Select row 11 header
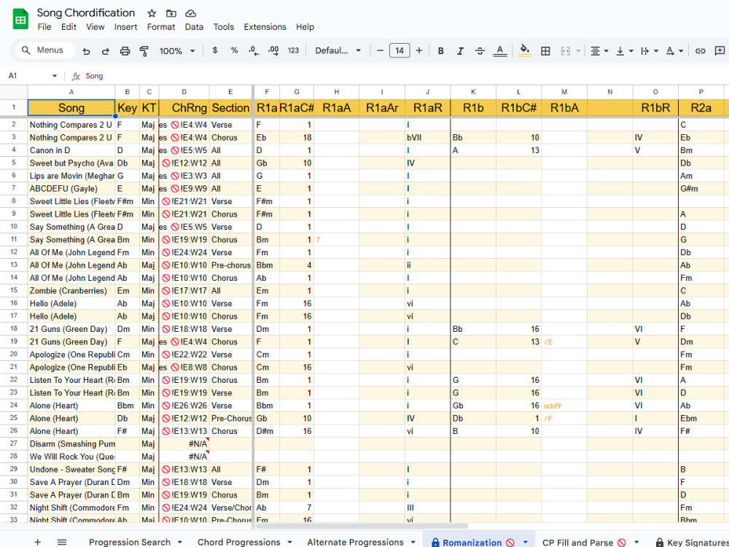This screenshot has width=729, height=547. pyautogui.click(x=13, y=239)
